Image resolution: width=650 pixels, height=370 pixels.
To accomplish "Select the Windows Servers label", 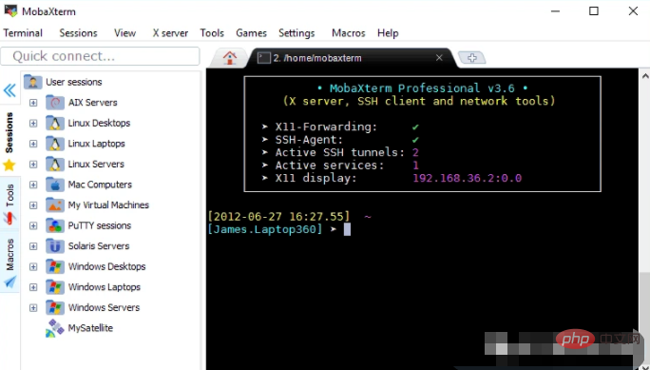I will pyautogui.click(x=104, y=308).
